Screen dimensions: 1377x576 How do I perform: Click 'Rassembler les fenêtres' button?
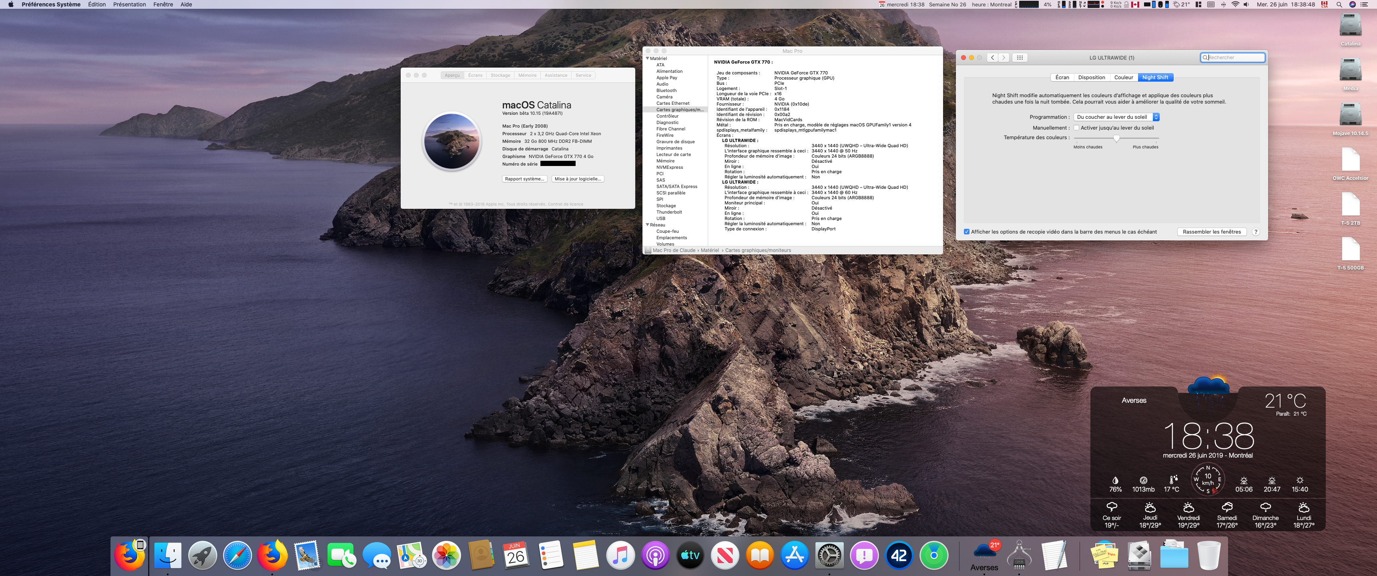[x=1211, y=232]
